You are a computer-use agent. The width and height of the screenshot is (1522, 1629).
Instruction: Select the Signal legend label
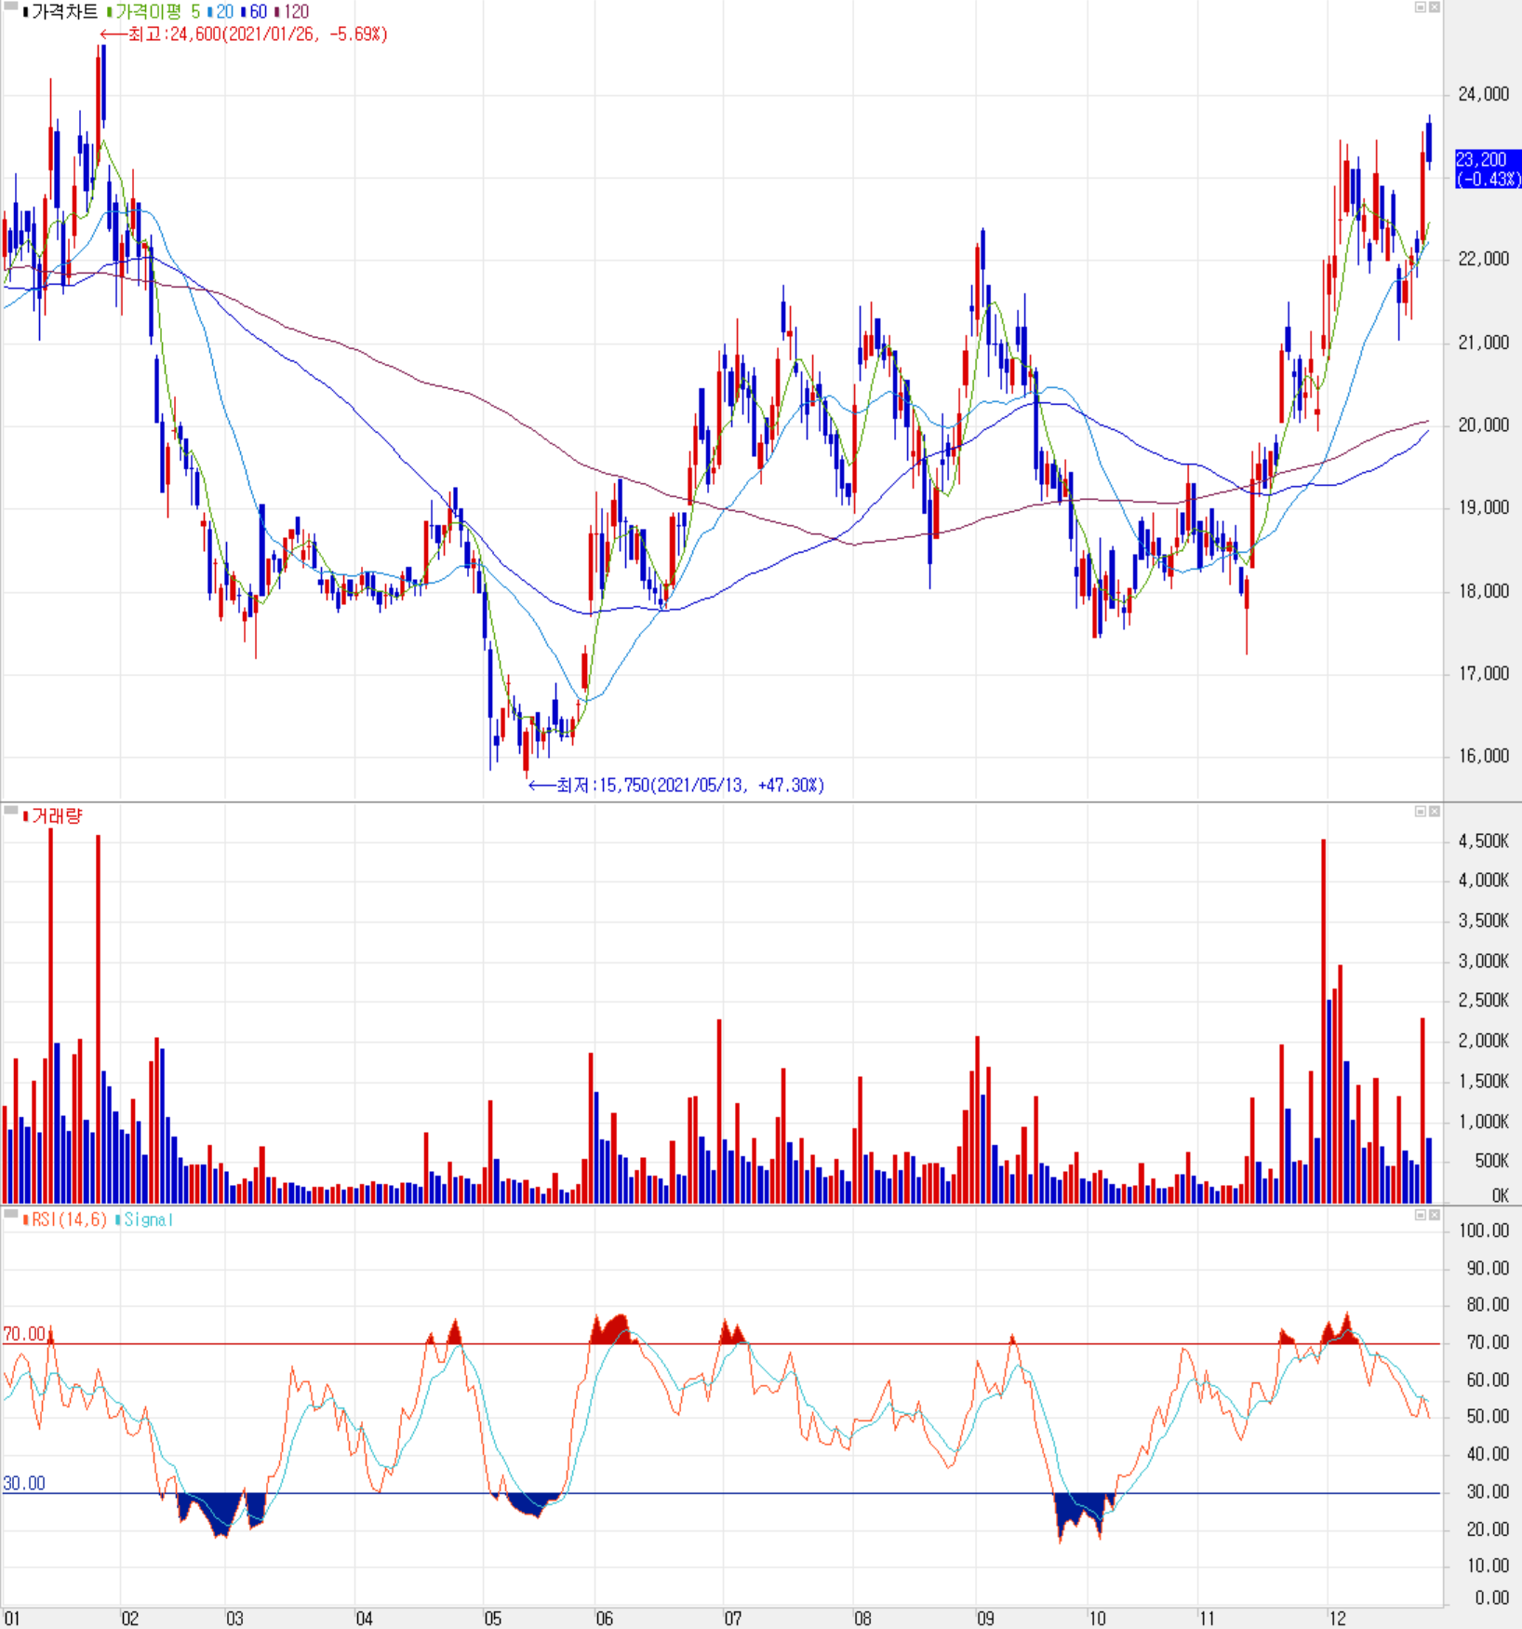[x=145, y=1219]
